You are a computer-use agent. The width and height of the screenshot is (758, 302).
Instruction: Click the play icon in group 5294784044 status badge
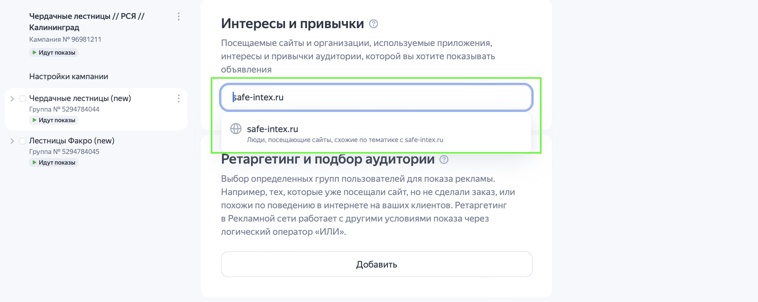[35, 120]
